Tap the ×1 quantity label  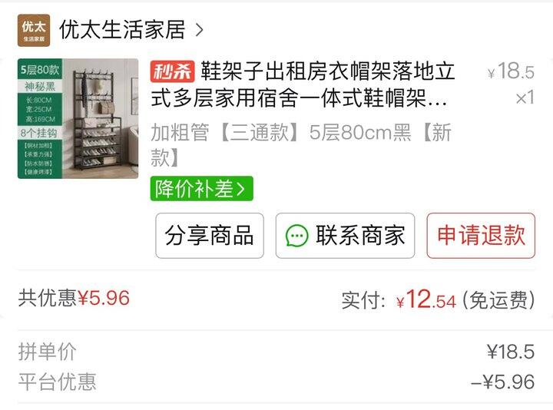pyautogui.click(x=525, y=98)
